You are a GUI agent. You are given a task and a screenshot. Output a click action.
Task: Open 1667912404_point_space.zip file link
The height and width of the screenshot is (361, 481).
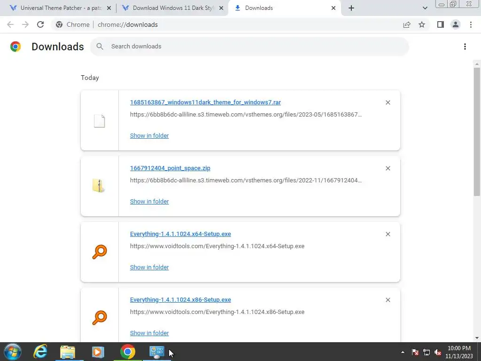pos(170,168)
